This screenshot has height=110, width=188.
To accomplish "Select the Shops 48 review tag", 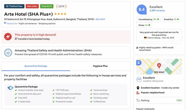I will (x=144, y=25).
